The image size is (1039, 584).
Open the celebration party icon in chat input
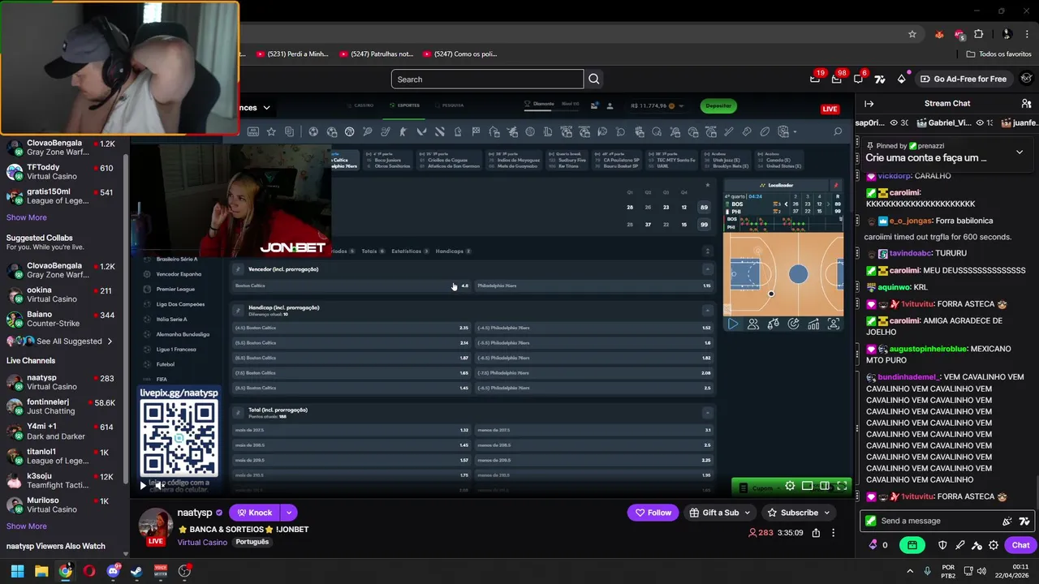[1007, 521]
